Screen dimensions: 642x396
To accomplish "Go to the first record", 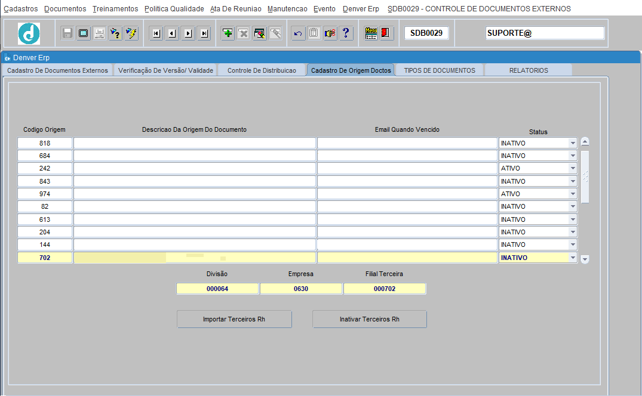I will pyautogui.click(x=156, y=33).
